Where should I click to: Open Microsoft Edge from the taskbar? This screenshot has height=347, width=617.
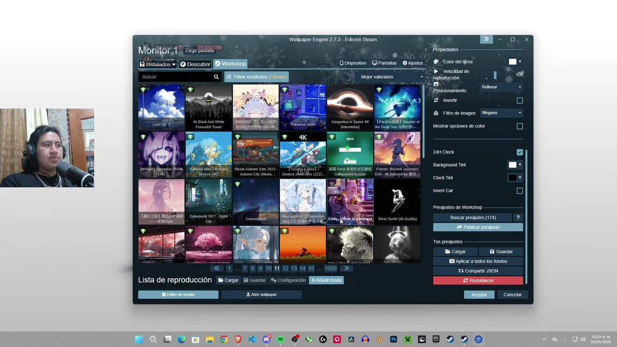click(x=181, y=339)
